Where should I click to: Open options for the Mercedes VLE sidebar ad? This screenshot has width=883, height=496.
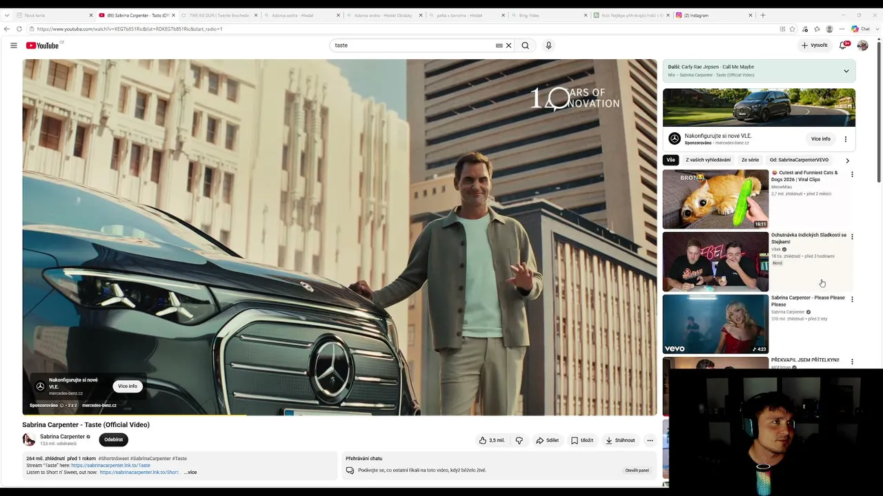[846, 139]
